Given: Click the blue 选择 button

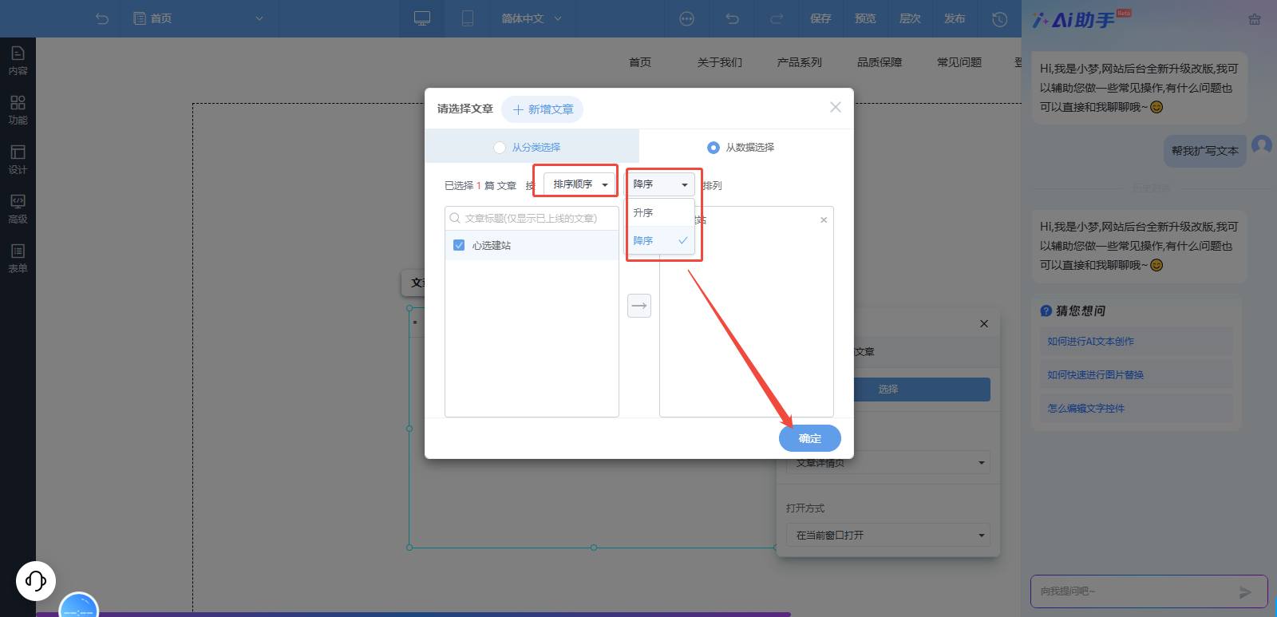Looking at the screenshot, I should tap(888, 390).
